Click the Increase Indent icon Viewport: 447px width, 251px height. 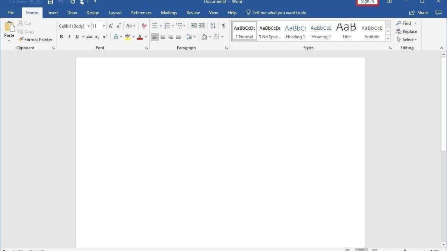[x=202, y=26]
